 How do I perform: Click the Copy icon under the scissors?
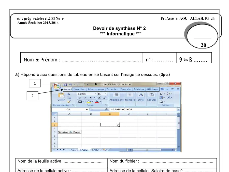69,98
